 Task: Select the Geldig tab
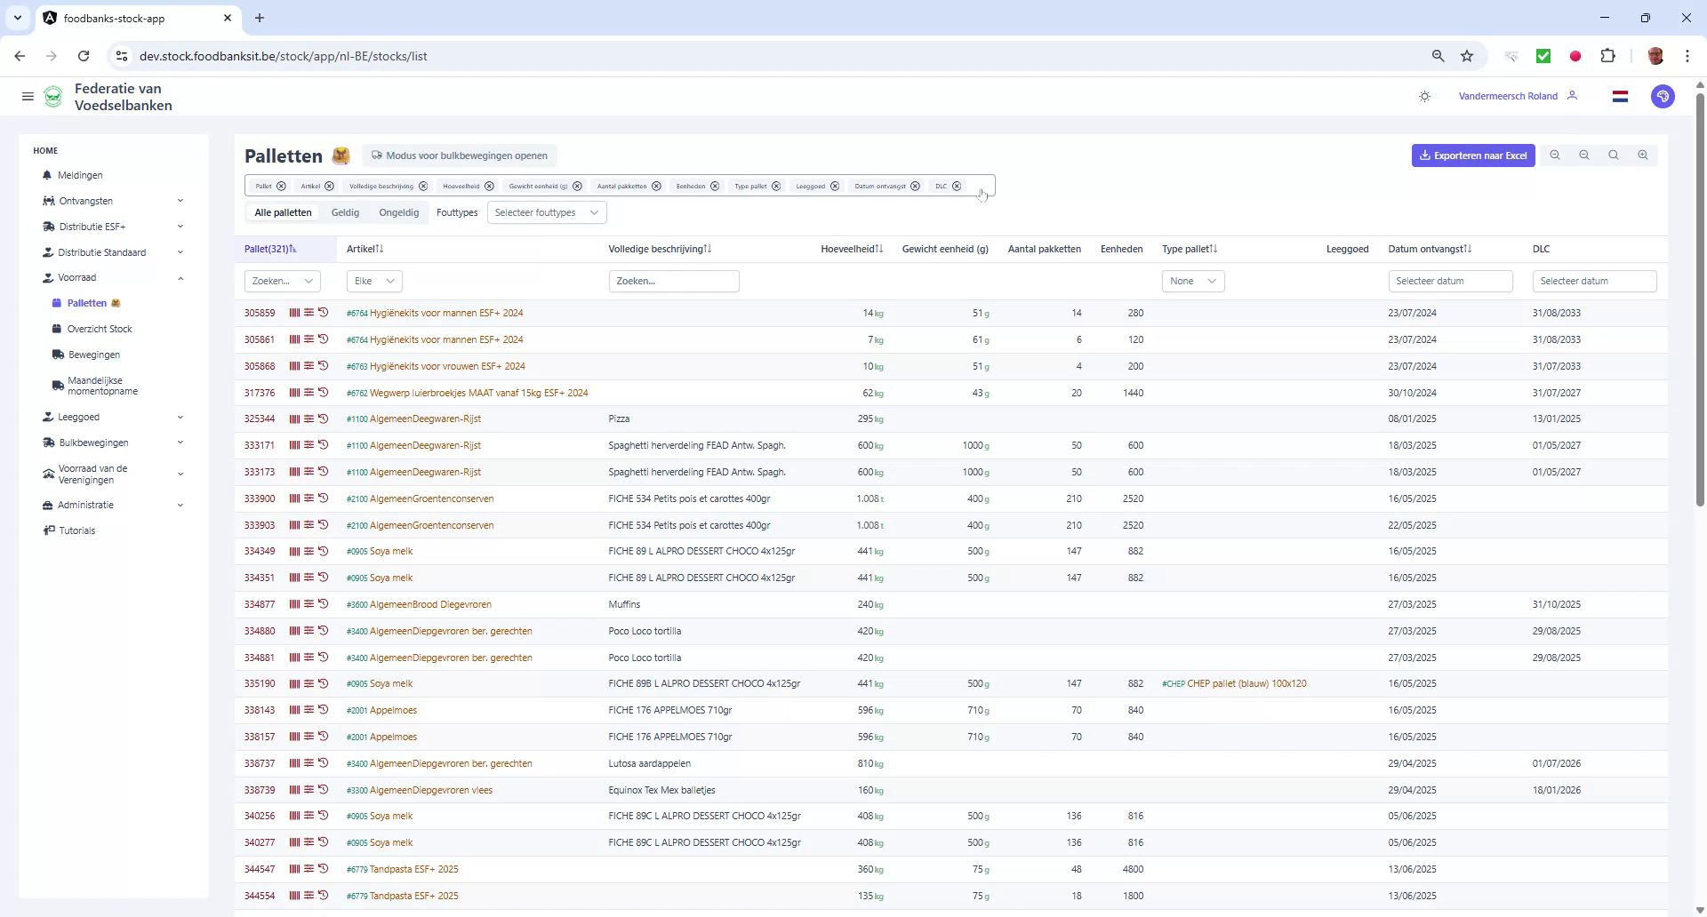[345, 212]
